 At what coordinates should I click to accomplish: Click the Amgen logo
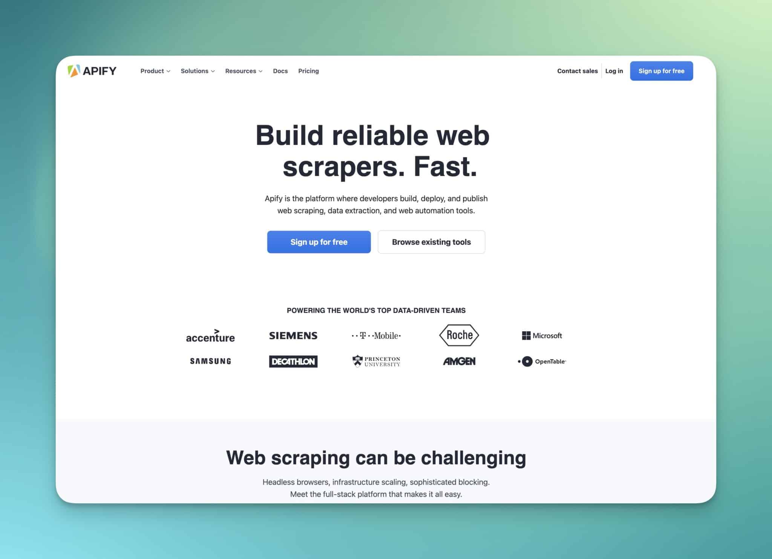(459, 361)
